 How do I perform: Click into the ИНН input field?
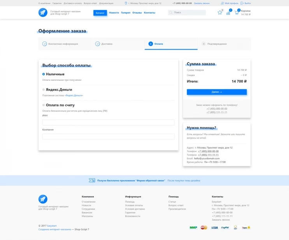[108, 122]
